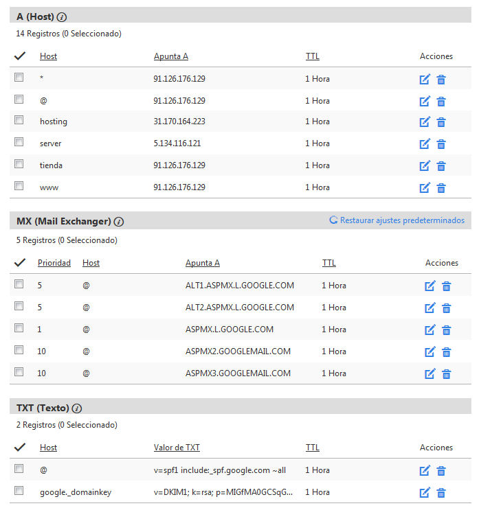Sort A records by Apunta A column
The height and width of the screenshot is (508, 481).
click(x=171, y=56)
